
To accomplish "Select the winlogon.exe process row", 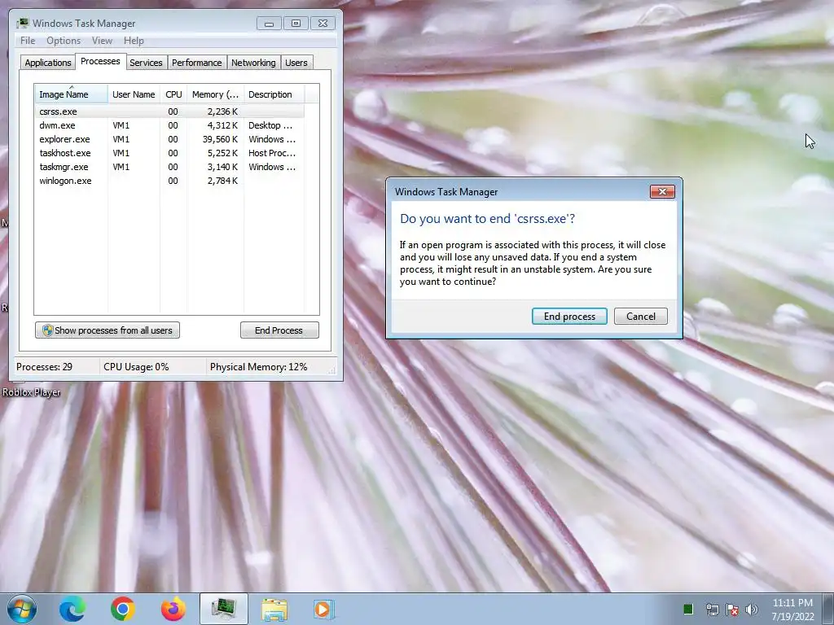I will pos(169,181).
